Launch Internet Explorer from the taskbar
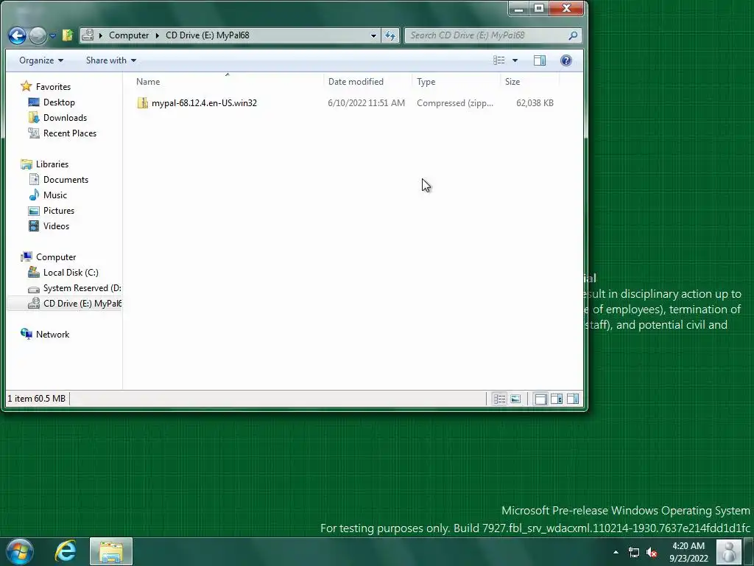The image size is (754, 566). (66, 551)
